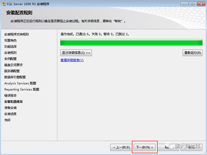207x155 pixels.
Task: Maximize the SQL Server setup window
Action: coord(193,4)
